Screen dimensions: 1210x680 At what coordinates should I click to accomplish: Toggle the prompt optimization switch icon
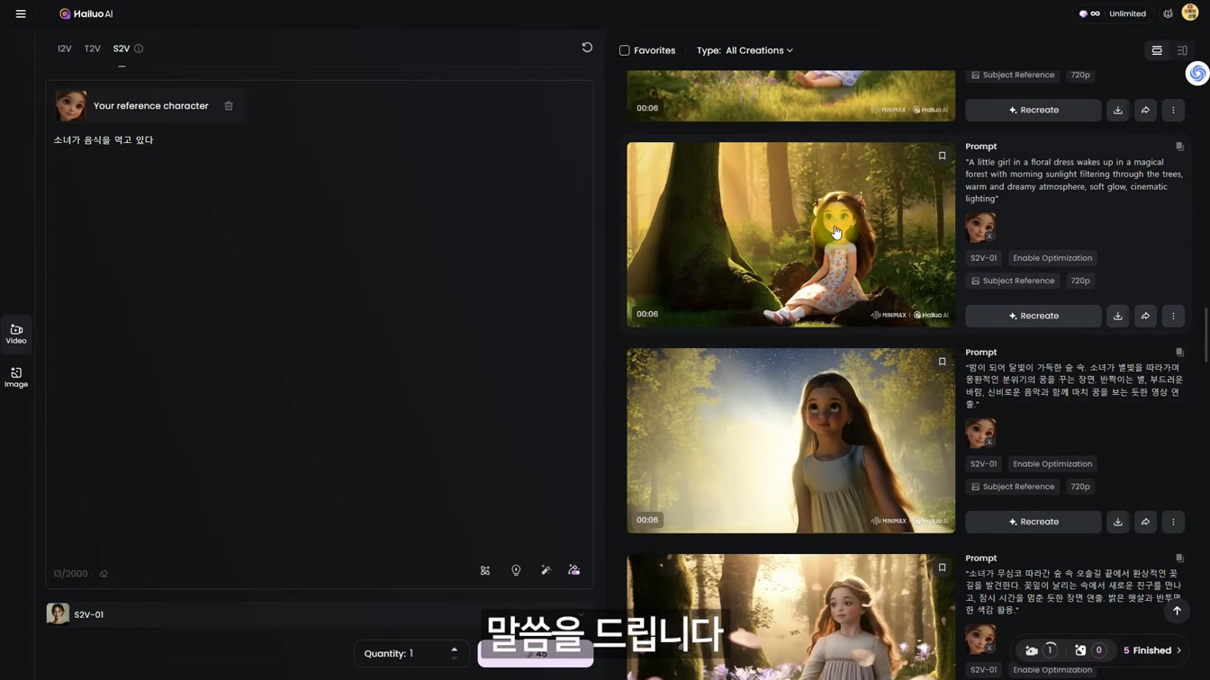[573, 570]
